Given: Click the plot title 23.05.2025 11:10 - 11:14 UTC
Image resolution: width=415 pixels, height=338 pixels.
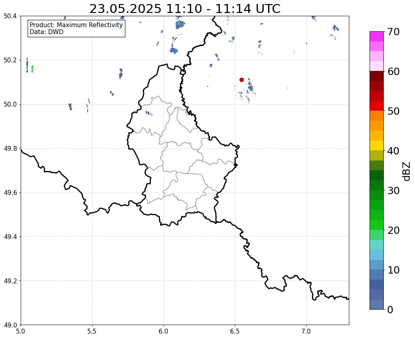Looking at the screenshot, I should [185, 9].
